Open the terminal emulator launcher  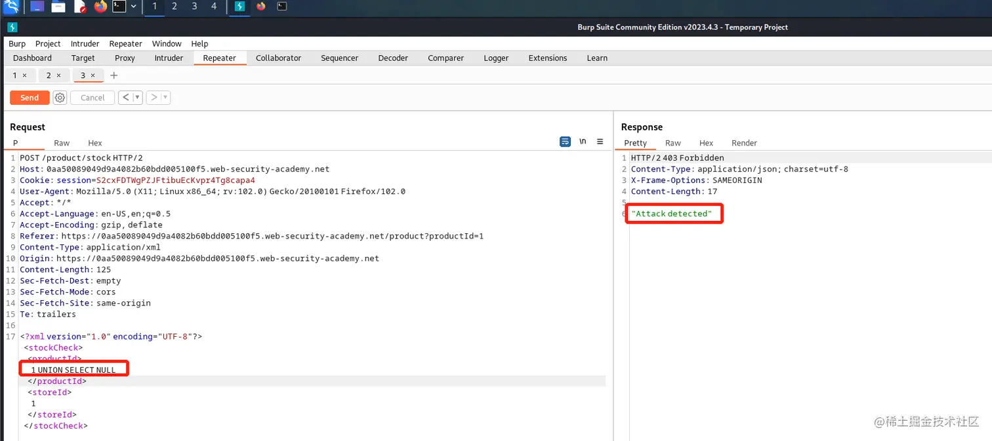(119, 7)
